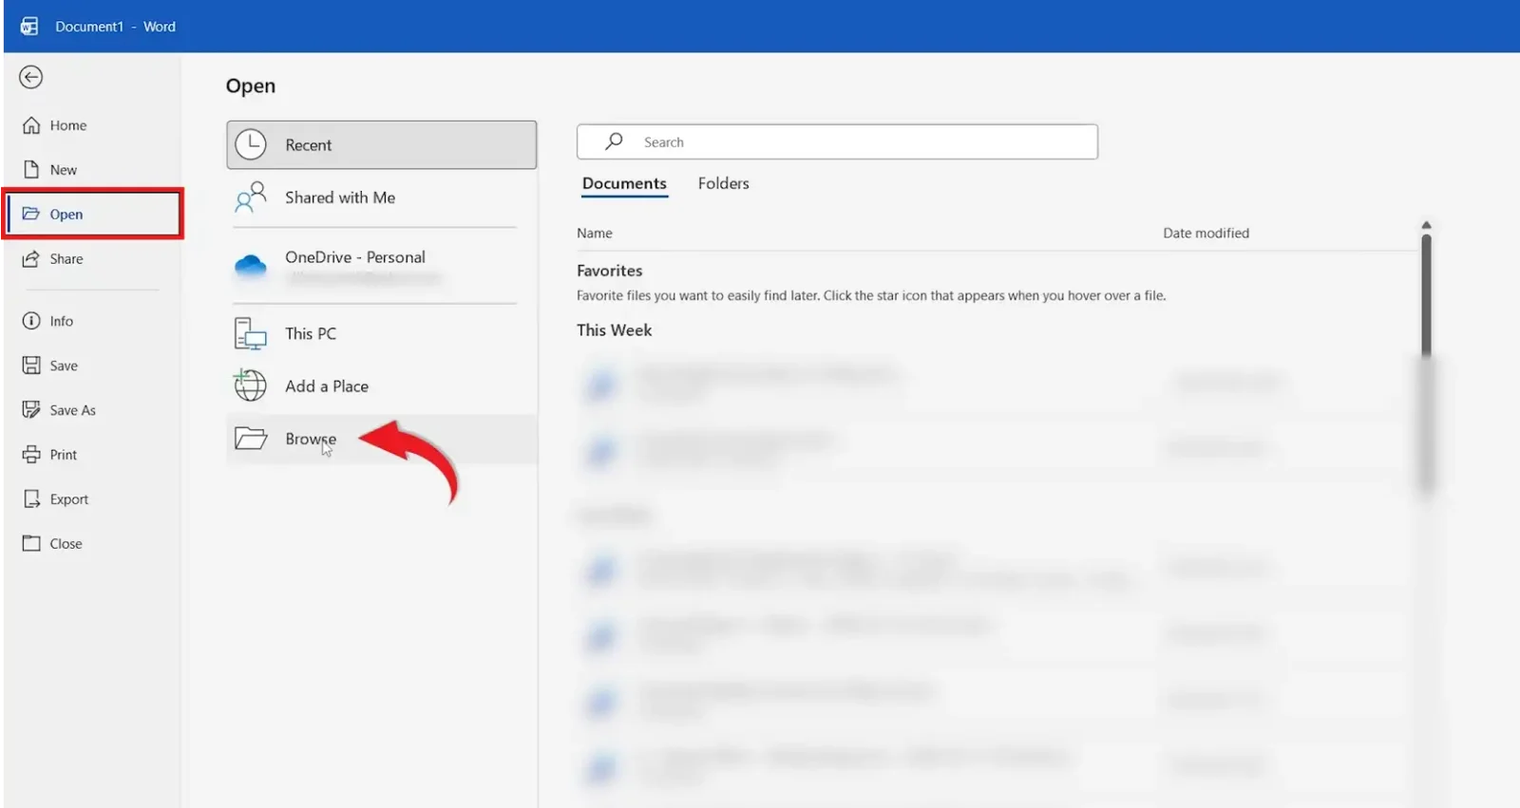Click the This Week section heading
Viewport: 1520px width, 808px height.
(614, 329)
